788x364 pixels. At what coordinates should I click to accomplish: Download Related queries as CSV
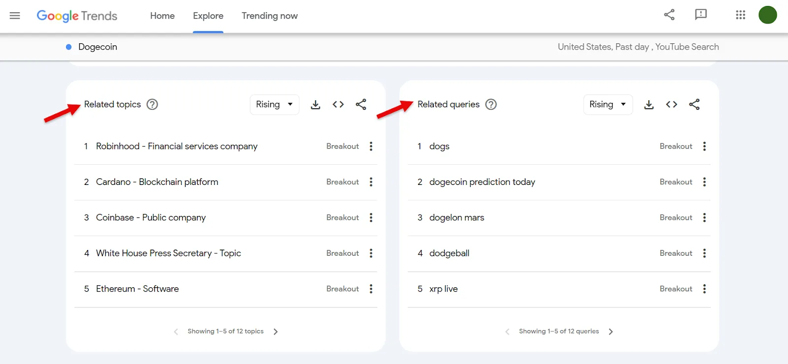(649, 104)
